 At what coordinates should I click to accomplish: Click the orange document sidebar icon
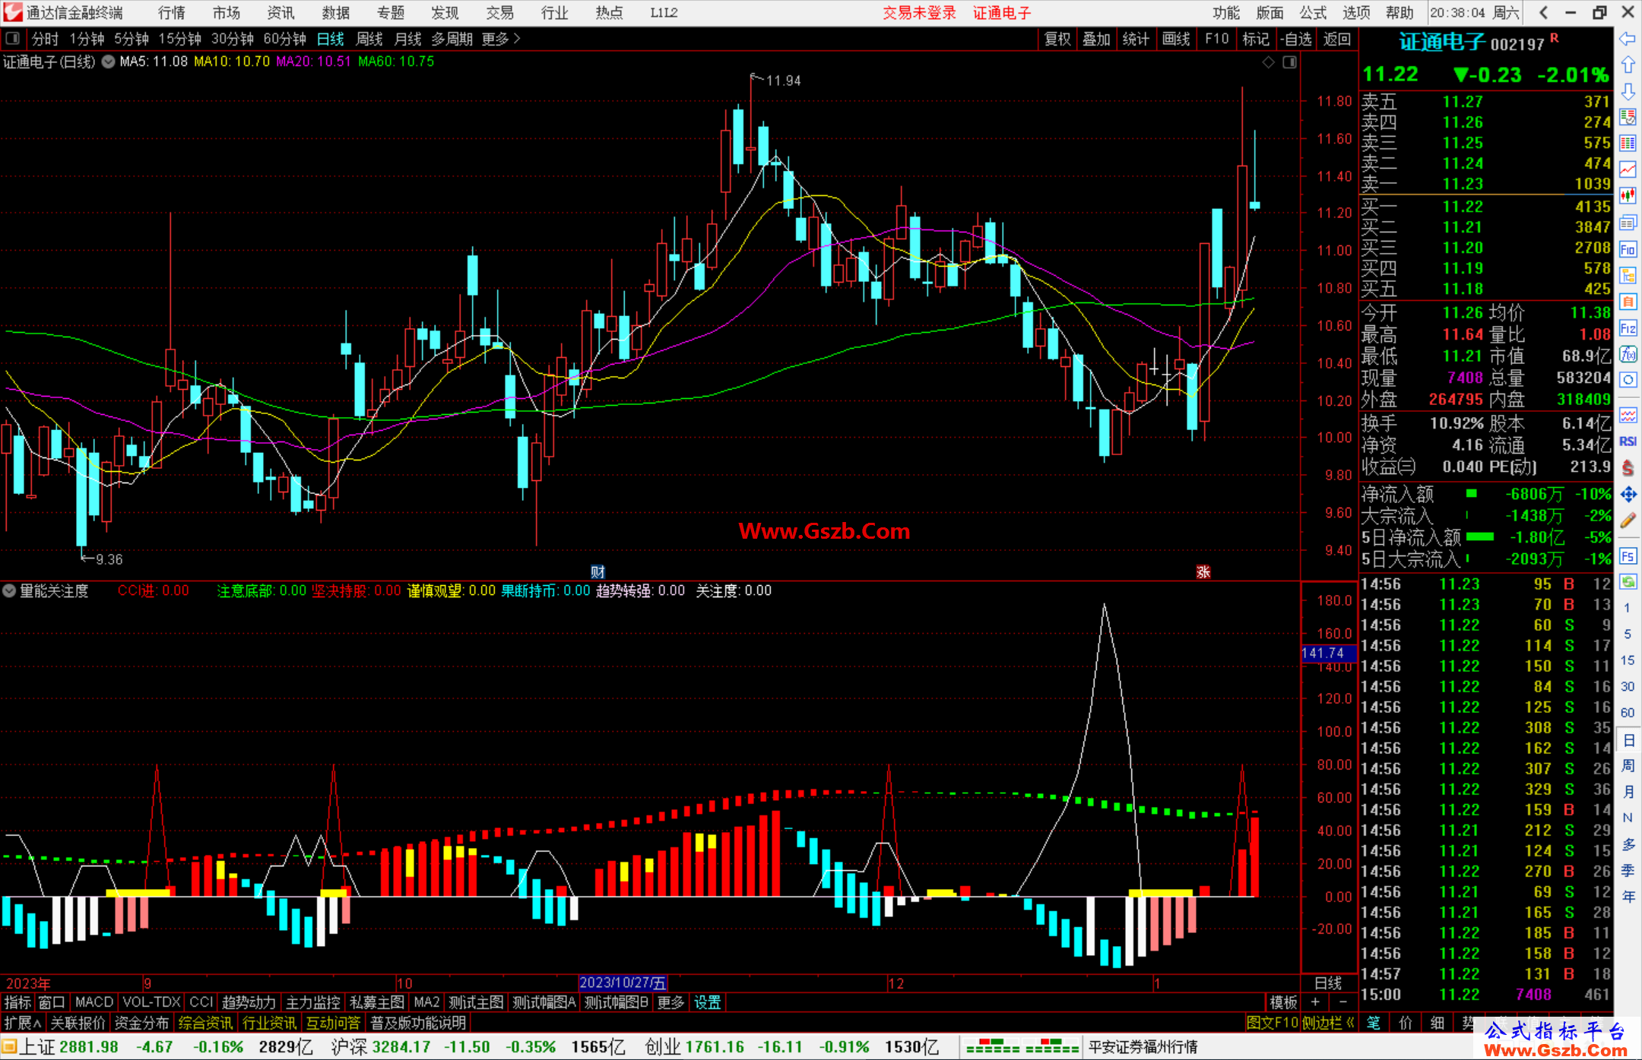point(1628,302)
